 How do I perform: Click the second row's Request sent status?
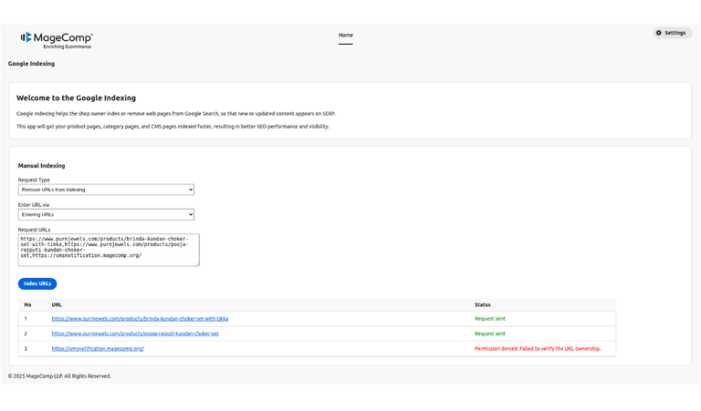489,334
